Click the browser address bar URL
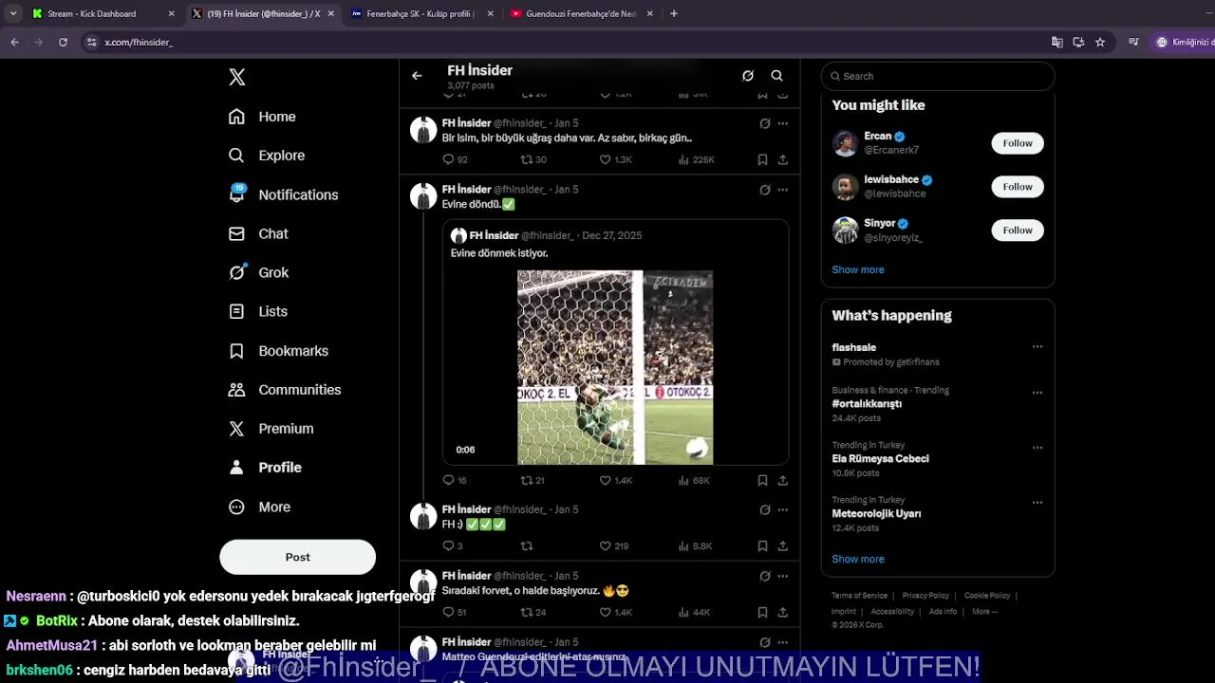 (x=139, y=42)
